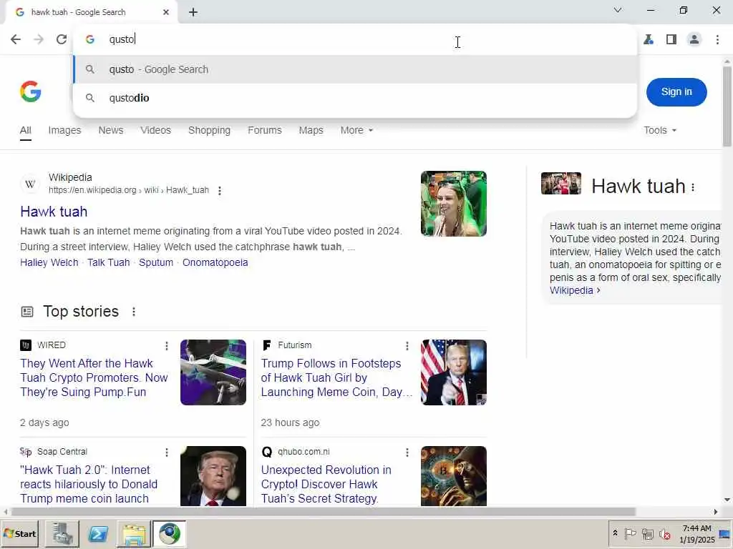
Task: Open the taskbar clock showing 7:44 AM
Action: tap(696, 533)
